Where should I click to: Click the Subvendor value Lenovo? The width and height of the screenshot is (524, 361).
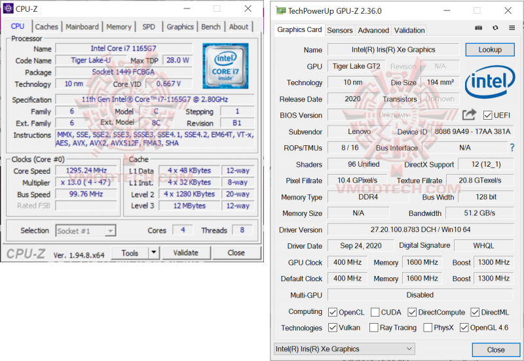(x=359, y=131)
